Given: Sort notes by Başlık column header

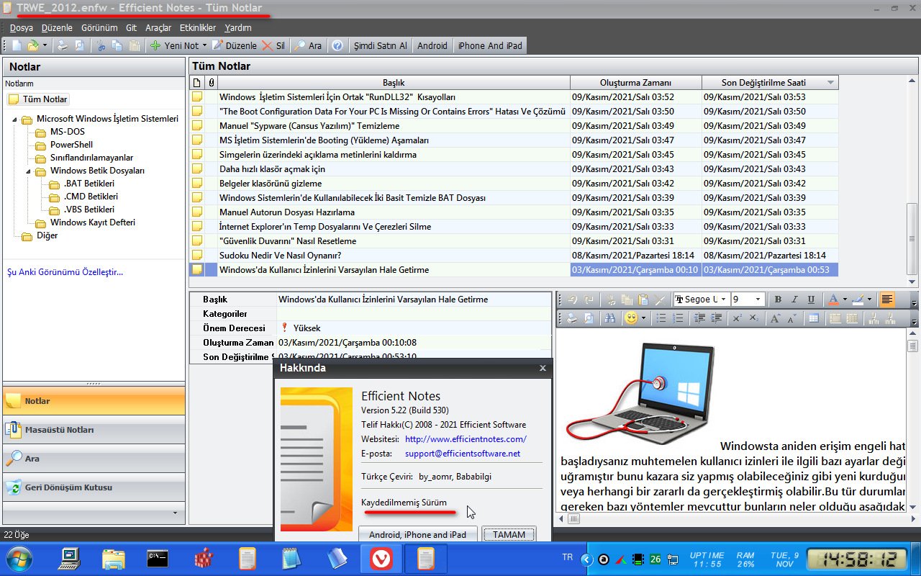Looking at the screenshot, I should [394, 82].
